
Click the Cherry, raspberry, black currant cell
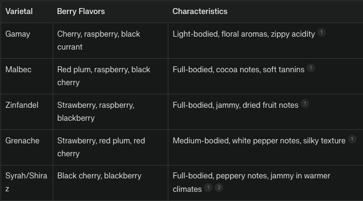point(110,40)
